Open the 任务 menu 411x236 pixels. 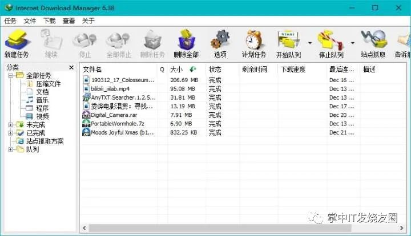pyautogui.click(x=10, y=21)
